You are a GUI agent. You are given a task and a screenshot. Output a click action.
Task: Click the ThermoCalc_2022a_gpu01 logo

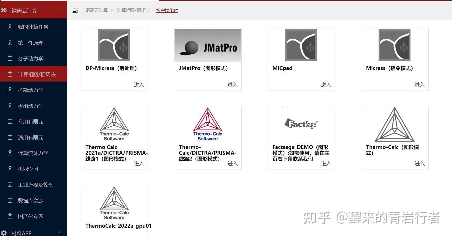pyautogui.click(x=114, y=203)
